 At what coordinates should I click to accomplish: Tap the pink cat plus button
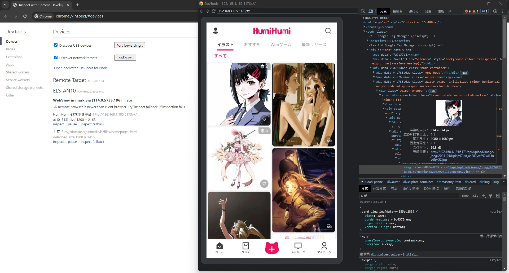click(272, 248)
